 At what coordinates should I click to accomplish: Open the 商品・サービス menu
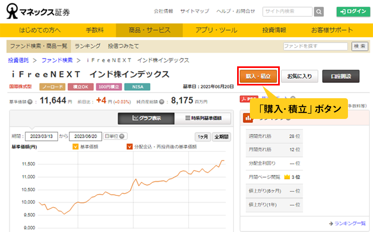coord(149,30)
